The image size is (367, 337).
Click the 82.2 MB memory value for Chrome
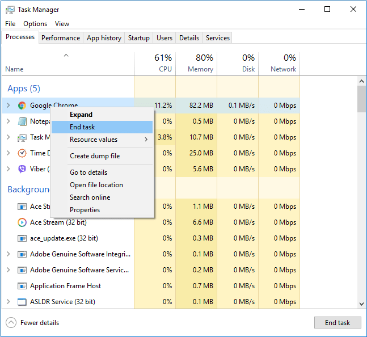click(201, 106)
